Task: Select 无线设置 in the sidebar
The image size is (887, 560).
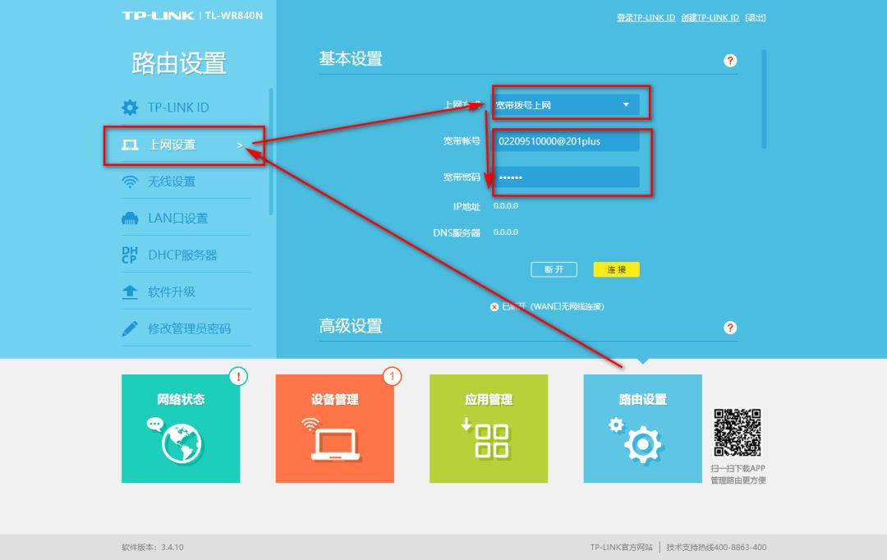Action: coord(186,181)
